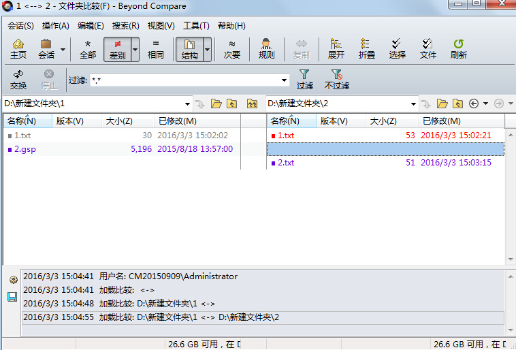Swap sides using 交换 icon
This screenshot has width=516, height=350.
pos(18,80)
